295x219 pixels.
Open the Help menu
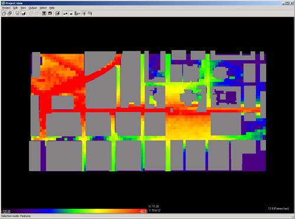tap(52, 8)
